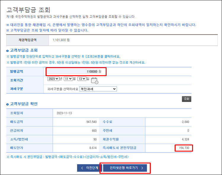Click the 채권매입금액 label cell
This screenshot has width=222, height=175.
point(28,40)
